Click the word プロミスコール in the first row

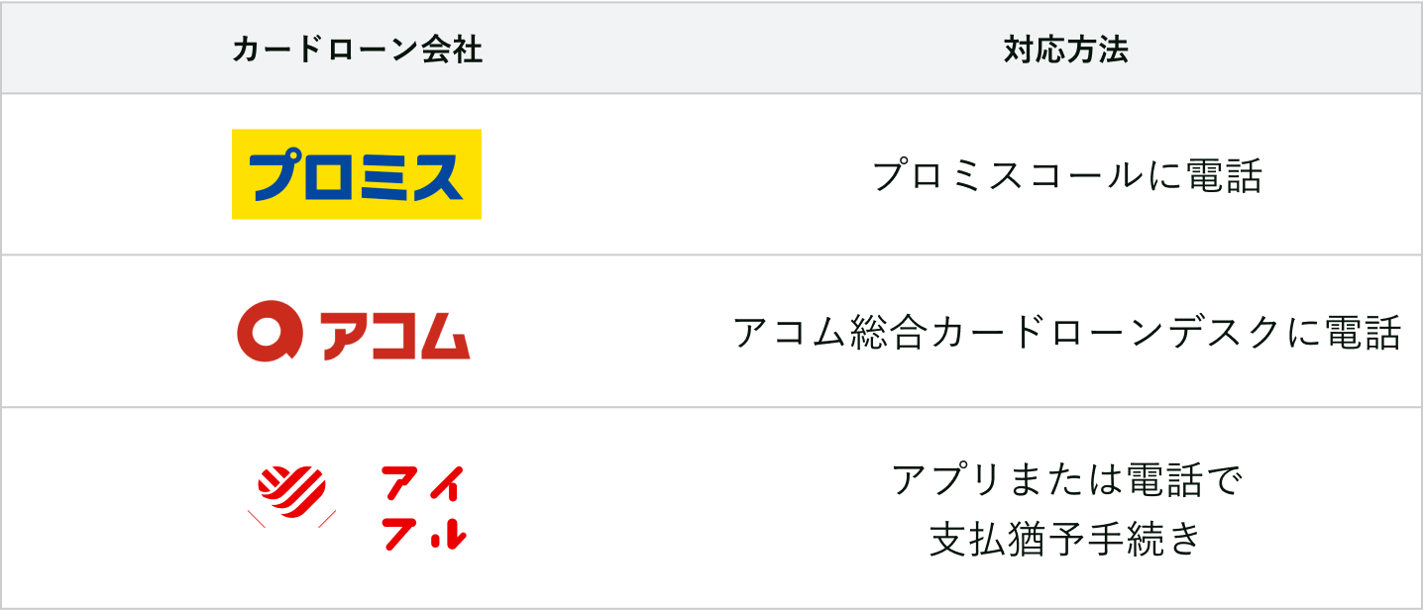pyautogui.click(x=1008, y=175)
